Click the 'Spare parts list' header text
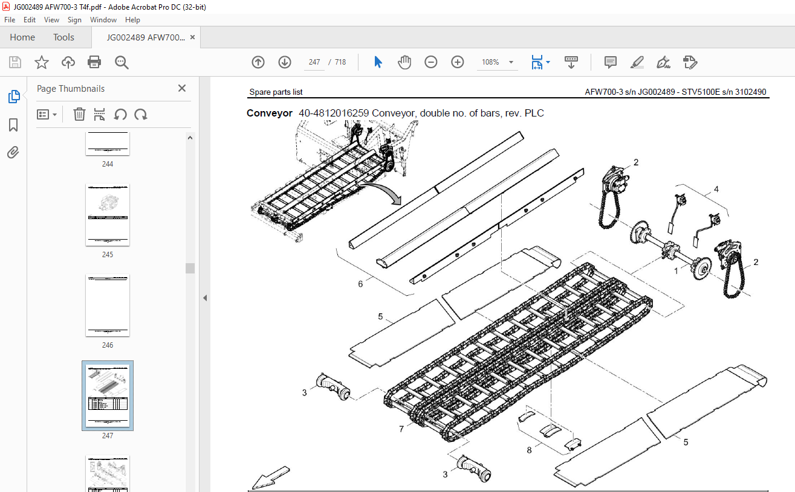The image size is (795, 492). pyautogui.click(x=276, y=92)
